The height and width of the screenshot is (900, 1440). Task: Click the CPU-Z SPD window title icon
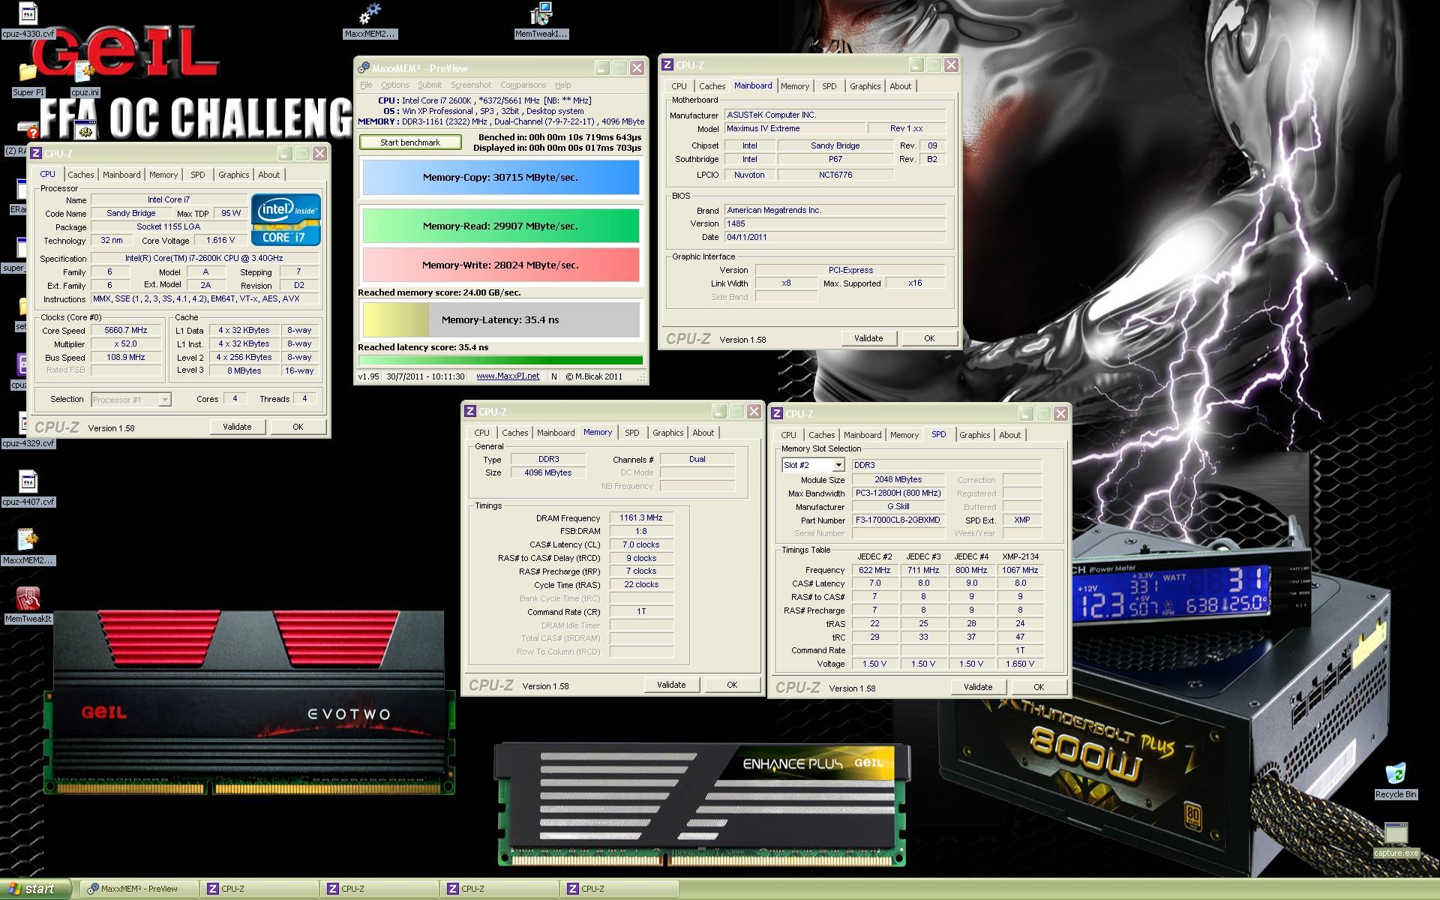click(x=777, y=414)
